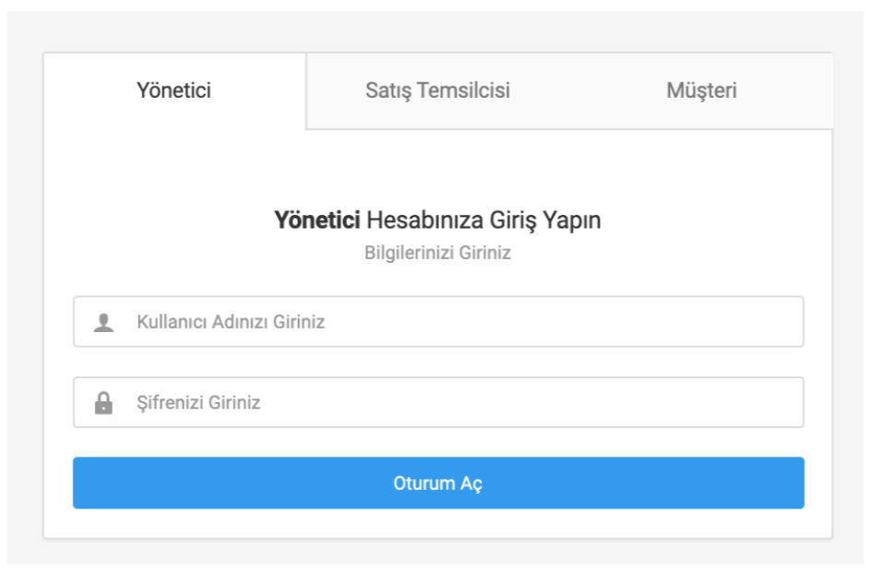Click the heading Hesabınıza Giriş Yapın
Screen dimensions: 869x572
click(x=483, y=220)
